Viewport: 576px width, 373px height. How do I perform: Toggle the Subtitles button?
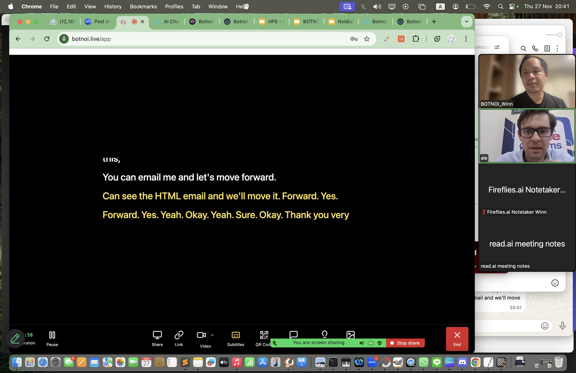pos(236,338)
